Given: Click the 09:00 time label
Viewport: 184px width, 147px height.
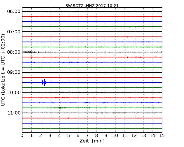Looking at the screenshot, I should [x=14, y=72].
